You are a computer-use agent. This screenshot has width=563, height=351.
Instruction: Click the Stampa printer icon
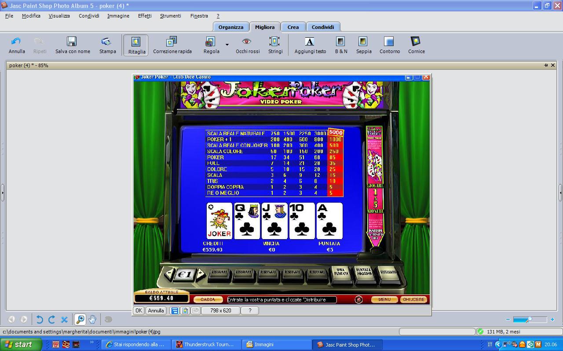point(106,41)
